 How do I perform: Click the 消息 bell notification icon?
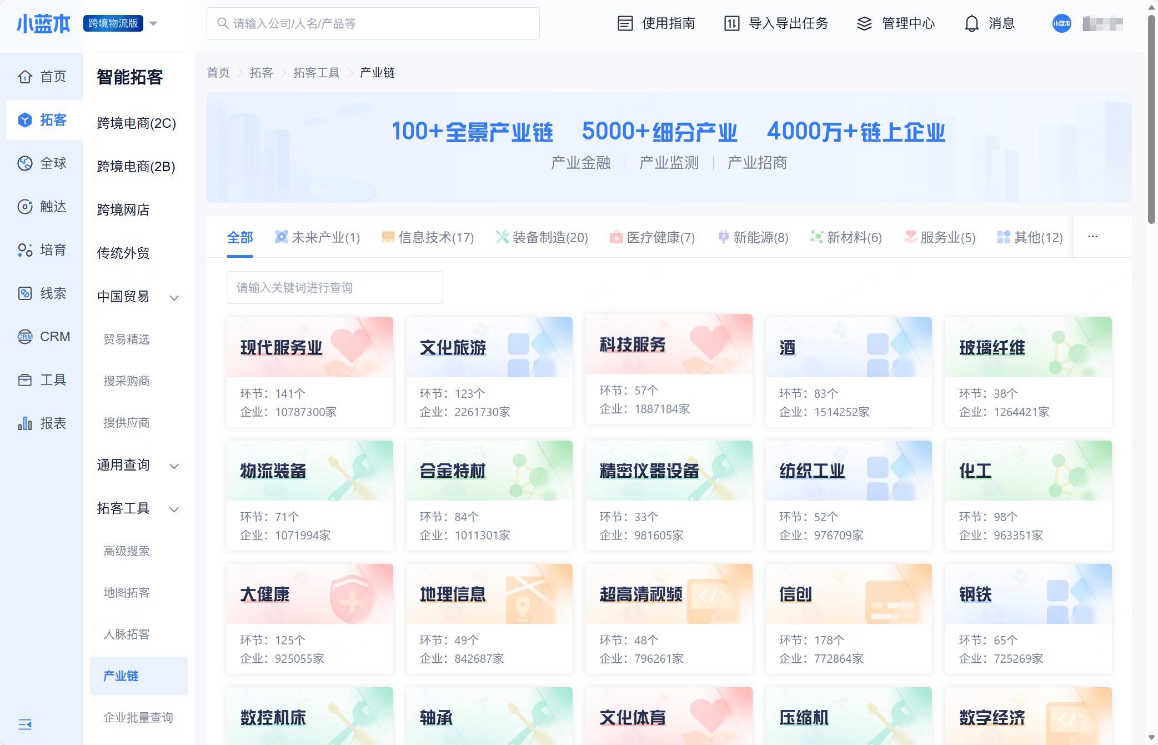[971, 23]
